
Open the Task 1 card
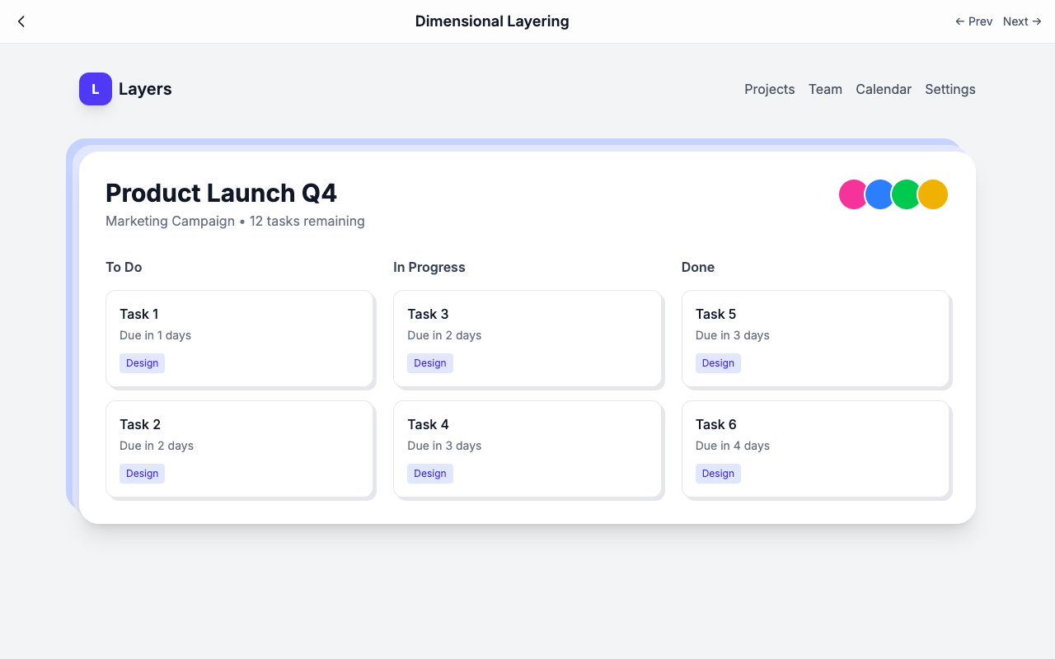point(240,339)
